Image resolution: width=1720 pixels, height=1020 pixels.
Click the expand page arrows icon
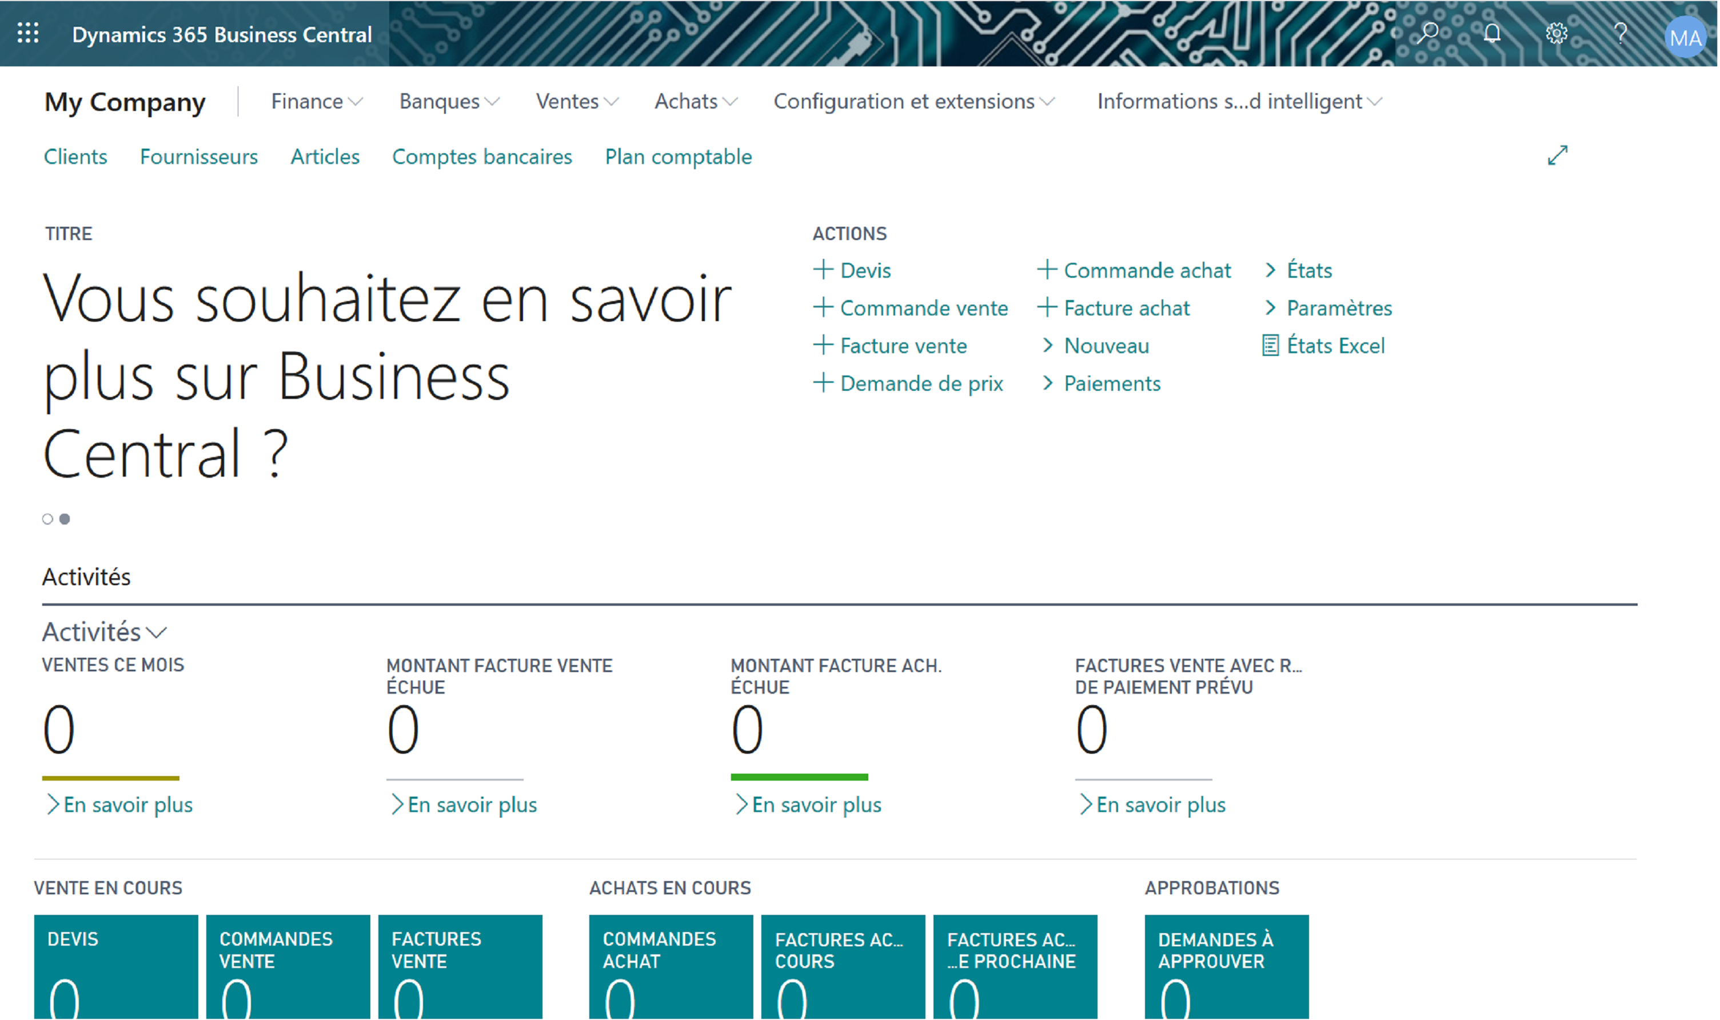pos(1558,155)
